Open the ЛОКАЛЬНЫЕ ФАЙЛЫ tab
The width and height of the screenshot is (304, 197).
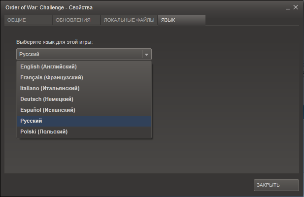(x=129, y=20)
